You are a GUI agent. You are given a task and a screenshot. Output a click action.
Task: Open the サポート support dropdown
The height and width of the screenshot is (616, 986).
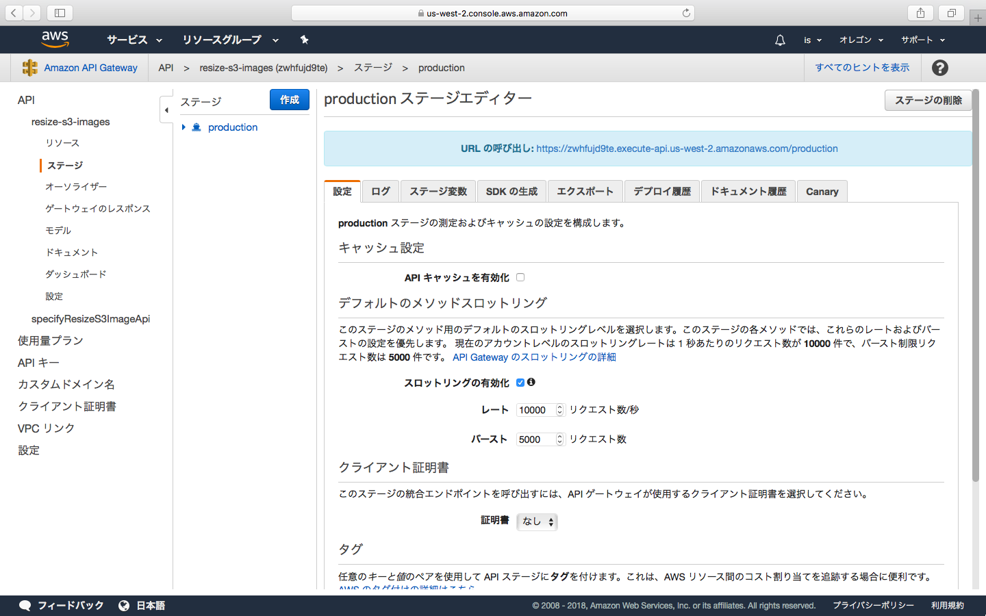(923, 40)
